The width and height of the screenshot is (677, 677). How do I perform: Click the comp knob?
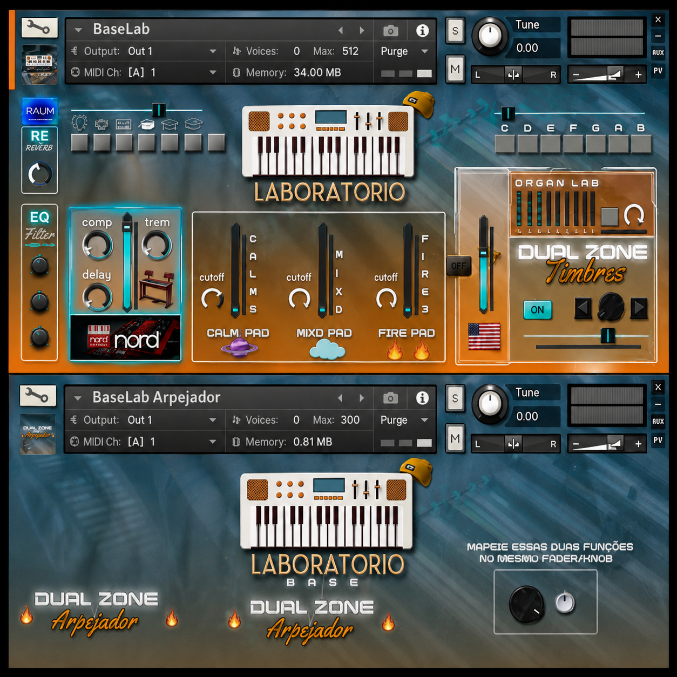coord(97,246)
